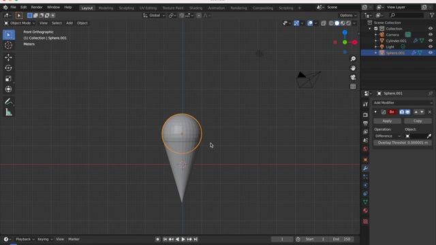
Task: Switch to rendered viewport shading
Action: [348, 23]
